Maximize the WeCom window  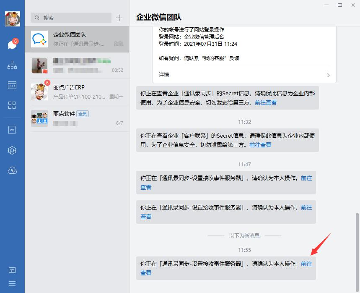point(340,5)
